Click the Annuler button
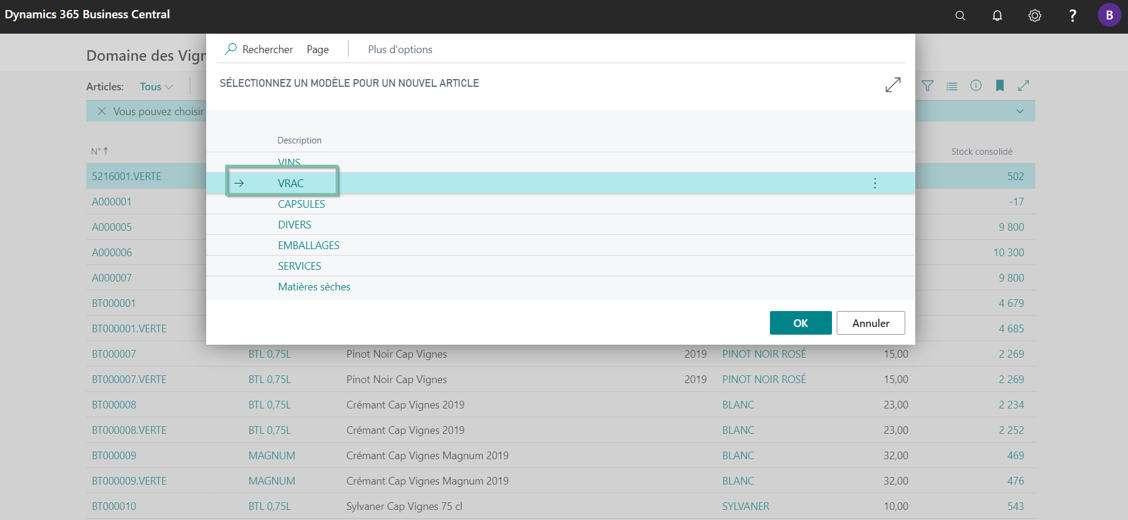 pyautogui.click(x=870, y=323)
